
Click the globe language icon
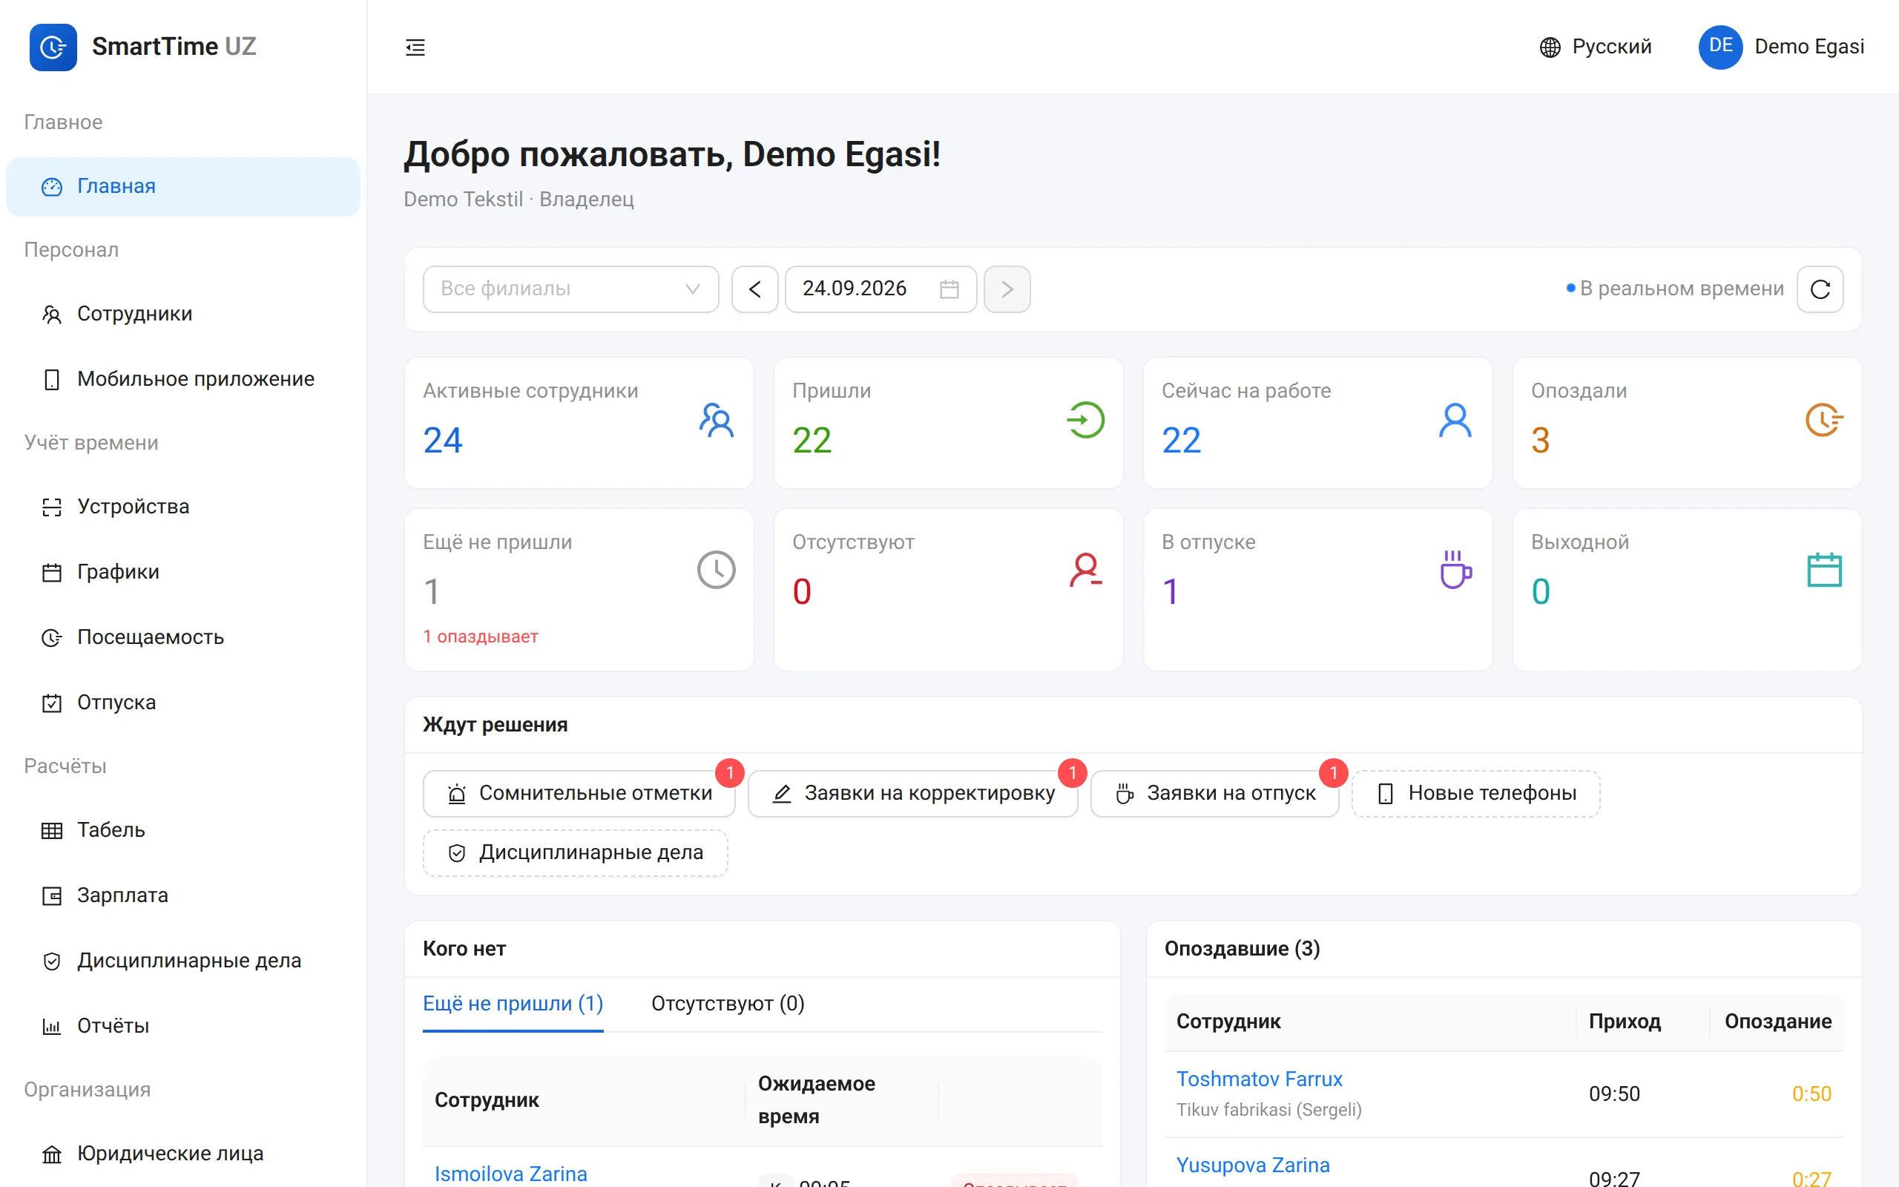click(x=1550, y=47)
